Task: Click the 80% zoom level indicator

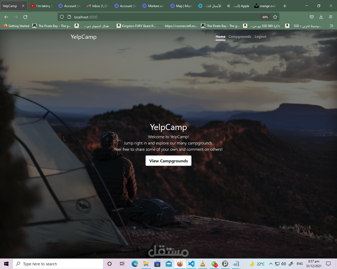Action: click(x=265, y=17)
